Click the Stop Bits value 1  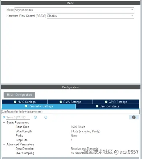(x=71, y=140)
